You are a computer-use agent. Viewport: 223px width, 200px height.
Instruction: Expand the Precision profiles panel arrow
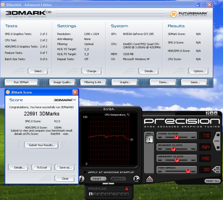click(108, 184)
